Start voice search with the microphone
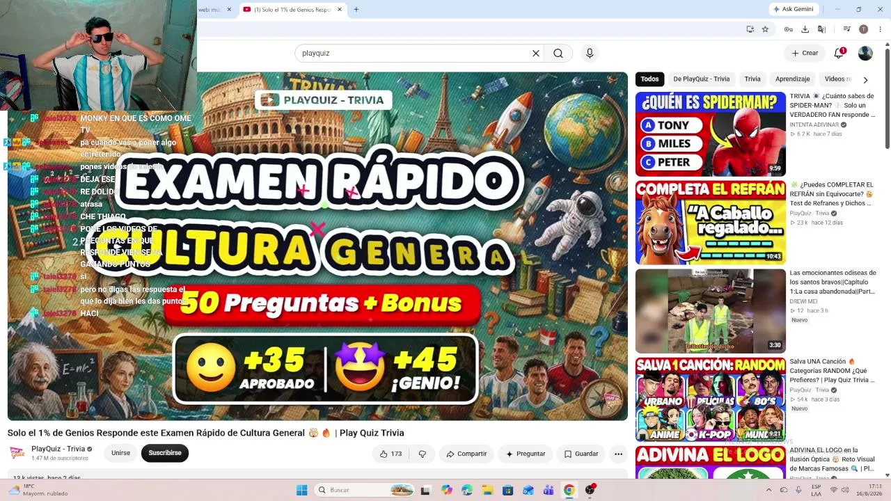 [590, 53]
